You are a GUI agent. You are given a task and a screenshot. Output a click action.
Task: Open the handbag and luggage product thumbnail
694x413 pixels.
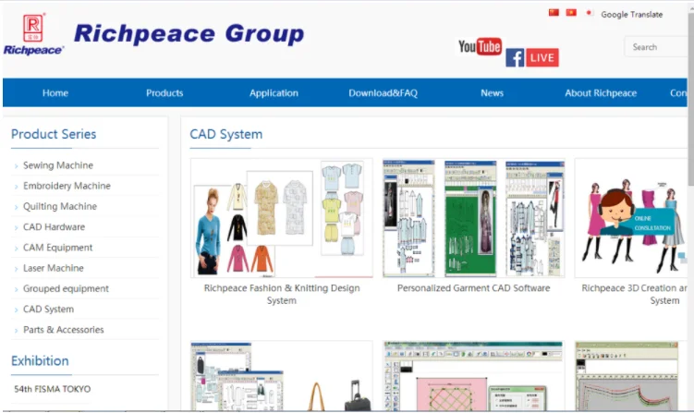tap(282, 376)
